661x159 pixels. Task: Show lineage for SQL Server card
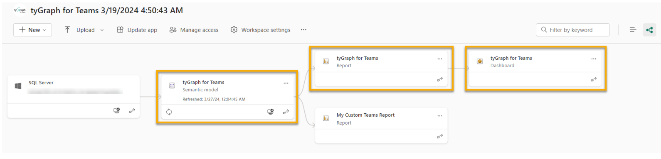132,111
